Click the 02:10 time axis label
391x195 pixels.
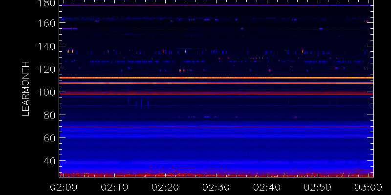point(114,187)
